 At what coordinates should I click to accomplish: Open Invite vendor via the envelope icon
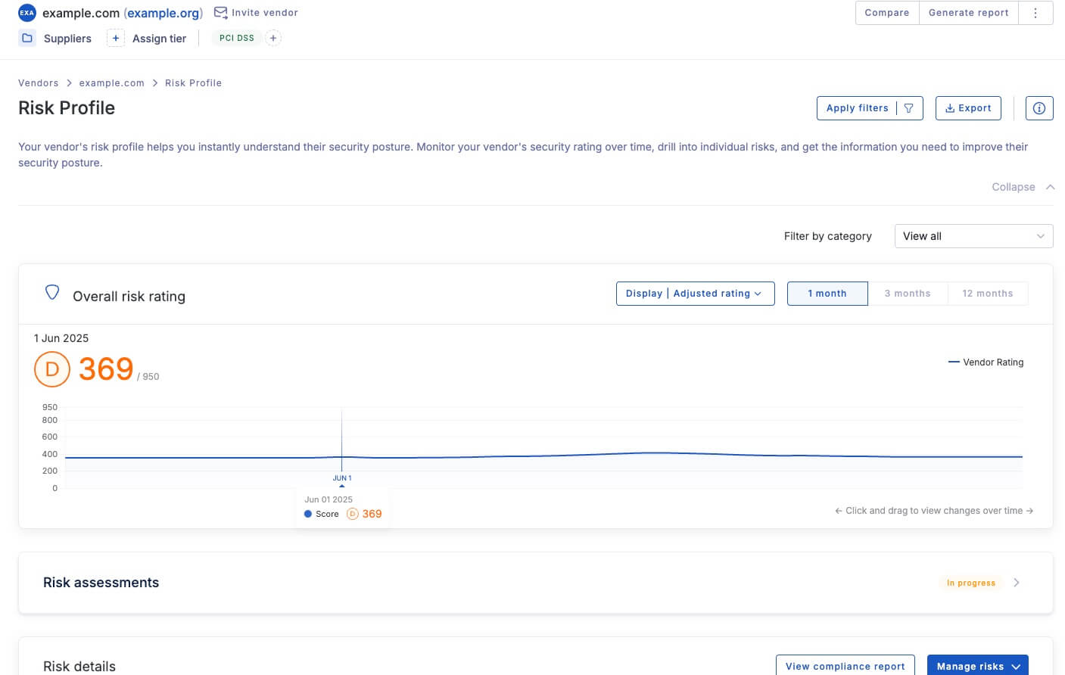click(220, 12)
